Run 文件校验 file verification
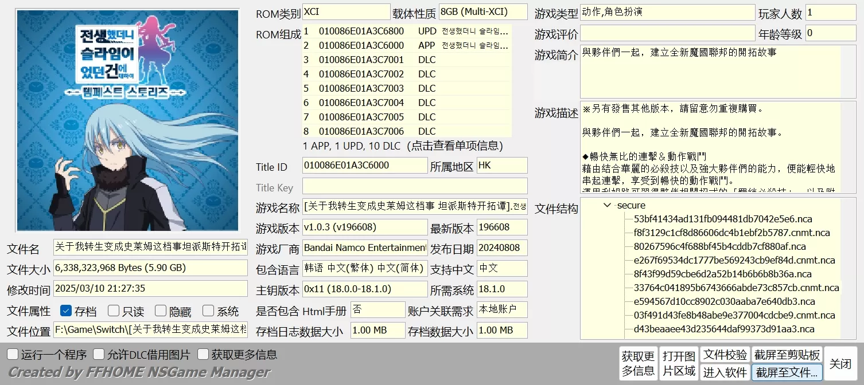 [725, 355]
